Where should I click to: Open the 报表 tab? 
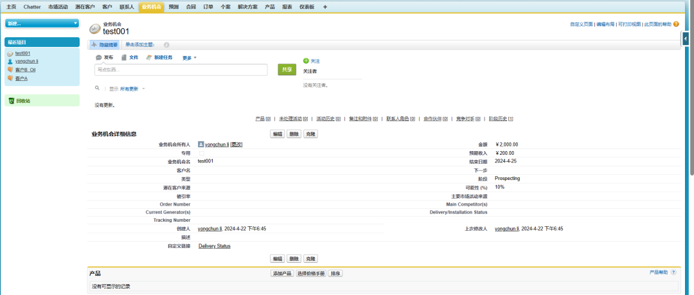pos(287,7)
